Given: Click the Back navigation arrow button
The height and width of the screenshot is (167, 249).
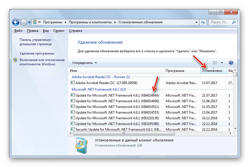Looking at the screenshot, I should point(16,22).
